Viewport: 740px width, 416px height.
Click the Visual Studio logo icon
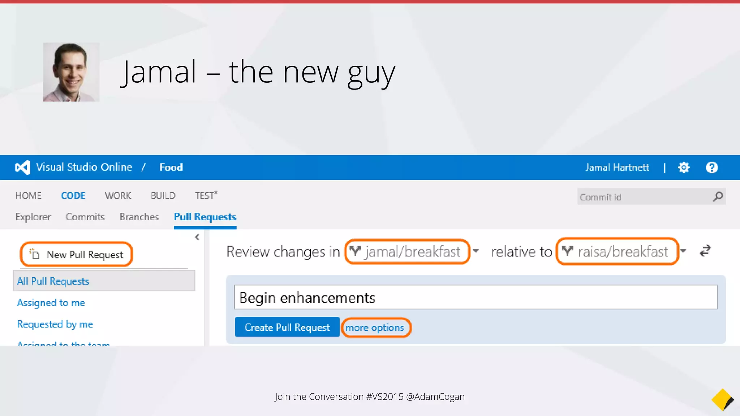tap(22, 168)
